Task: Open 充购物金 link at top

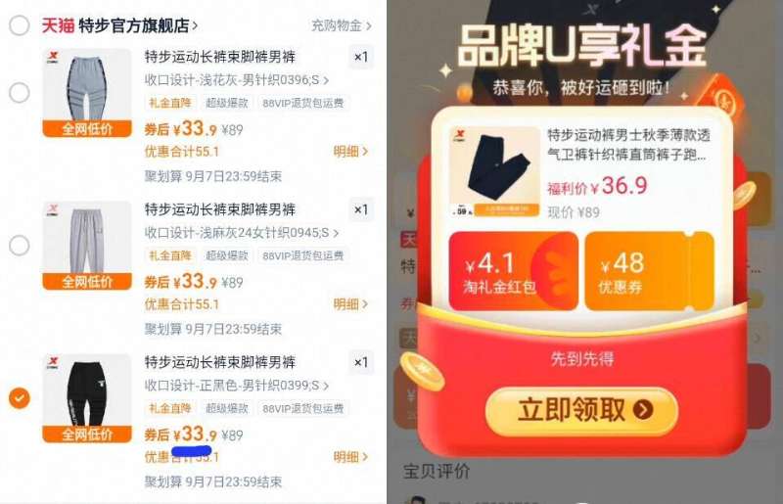Action: [x=341, y=25]
